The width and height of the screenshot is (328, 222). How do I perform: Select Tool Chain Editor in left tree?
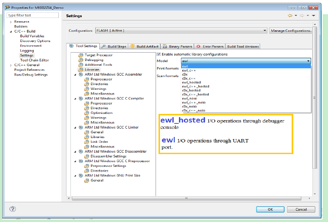pyautogui.click(x=34, y=60)
